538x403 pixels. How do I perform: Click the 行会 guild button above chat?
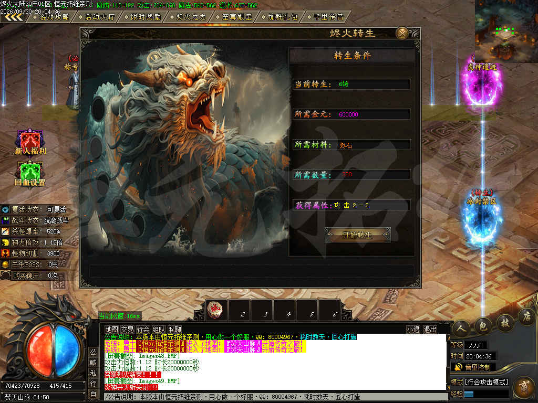tap(143, 330)
